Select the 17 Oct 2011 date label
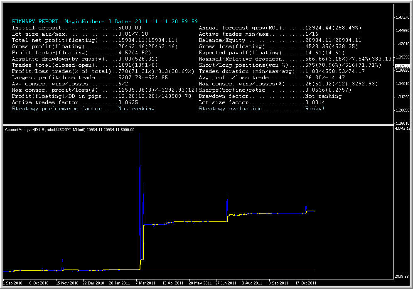This screenshot has height=289, width=413. [x=306, y=283]
